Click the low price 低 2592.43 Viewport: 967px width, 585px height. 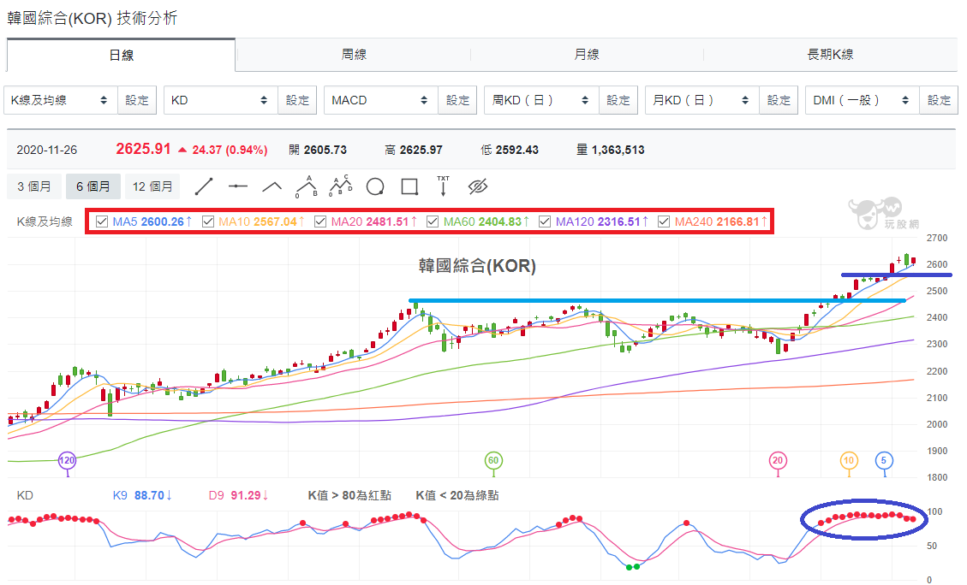click(510, 150)
